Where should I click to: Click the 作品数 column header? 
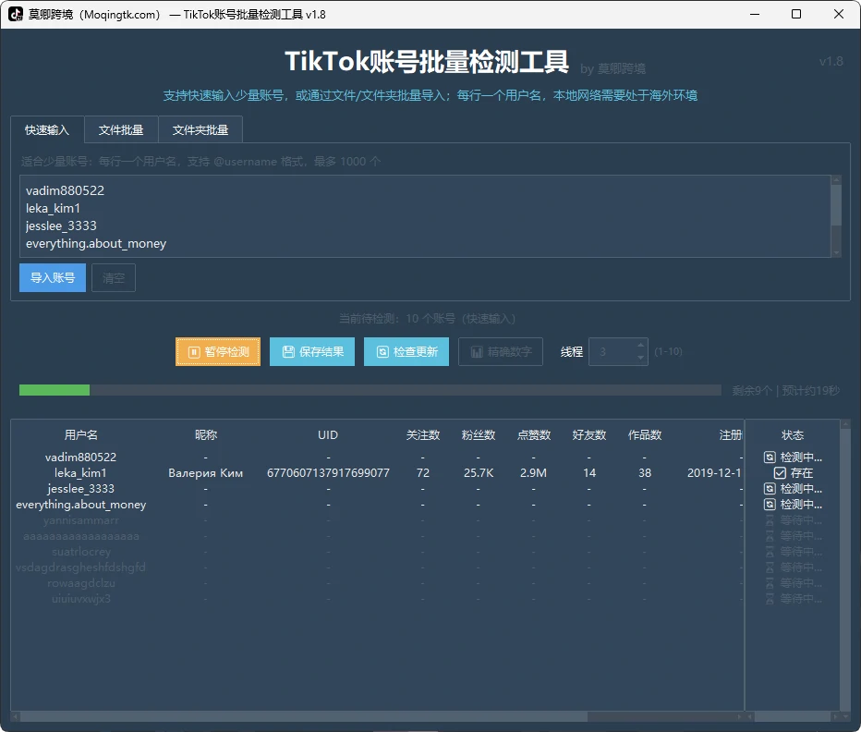[645, 435]
